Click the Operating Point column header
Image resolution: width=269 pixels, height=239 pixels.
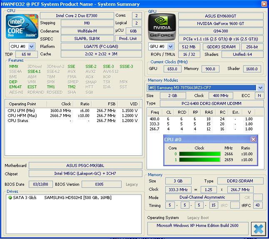pyautogui.click(x=26, y=104)
